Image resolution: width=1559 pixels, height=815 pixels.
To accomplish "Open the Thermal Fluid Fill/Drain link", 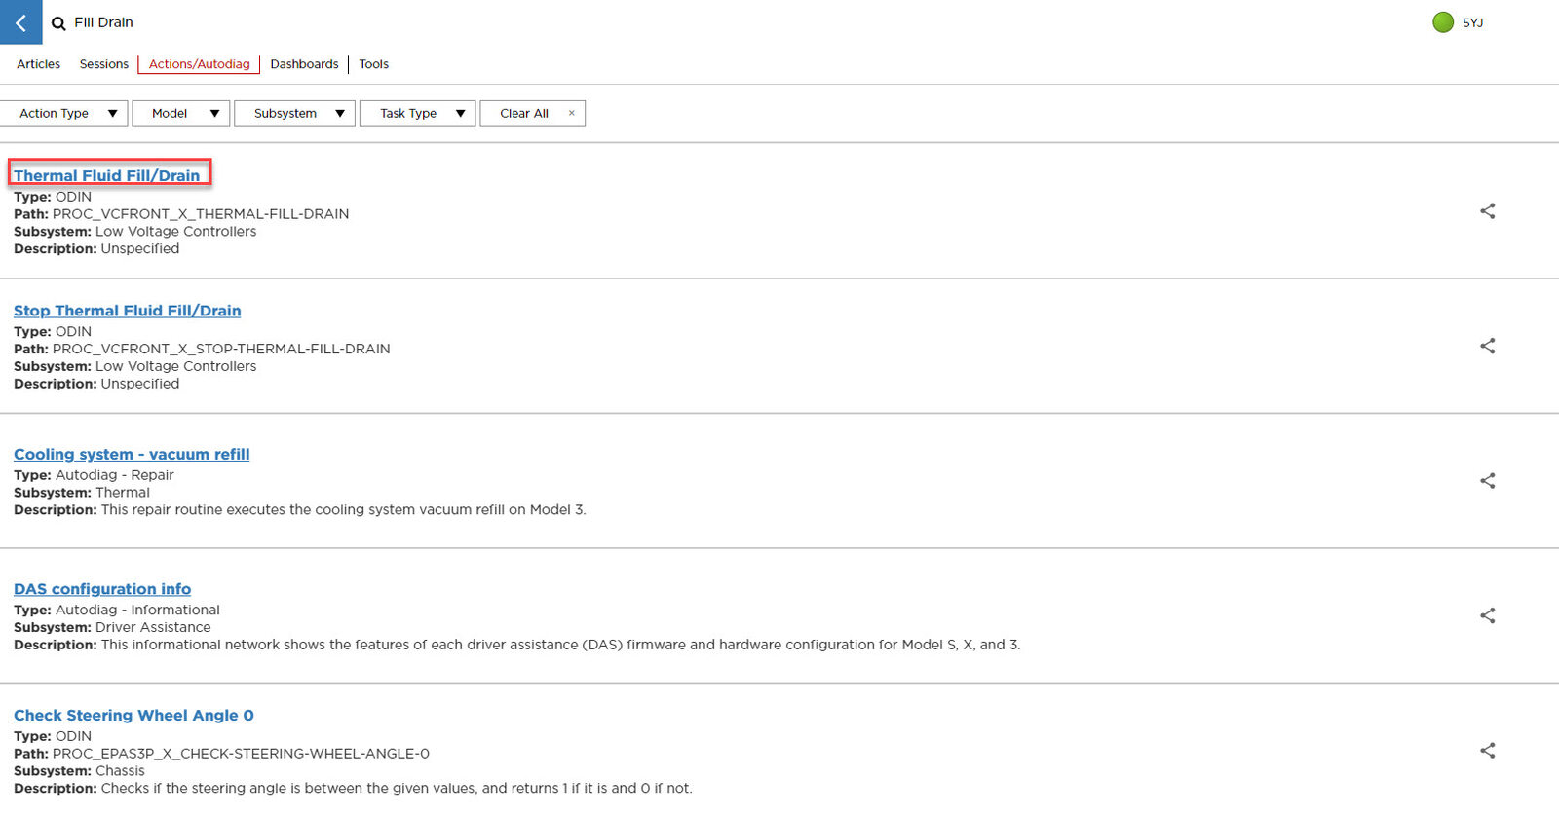I will pos(106,176).
